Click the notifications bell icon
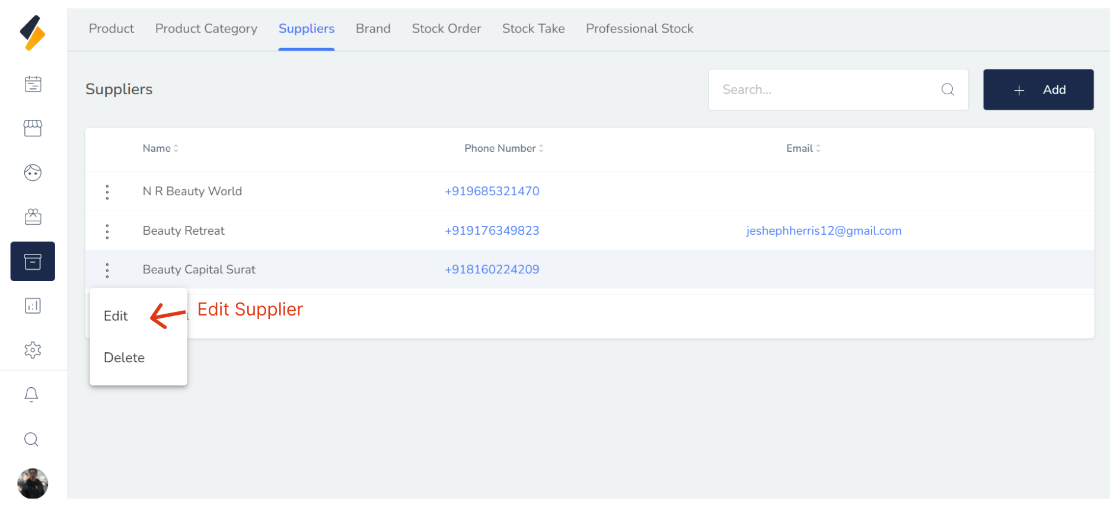This screenshot has width=1110, height=507. 31,395
